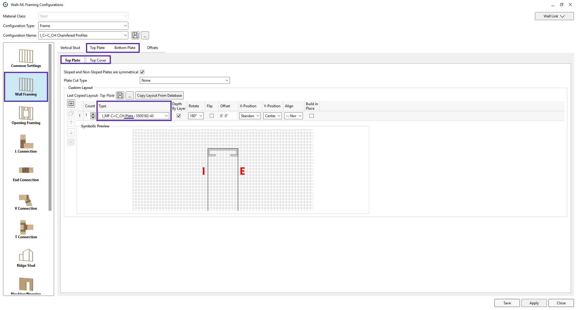
Task: Click the sidebar vertical scrollbar
Action: click(x=50, y=126)
